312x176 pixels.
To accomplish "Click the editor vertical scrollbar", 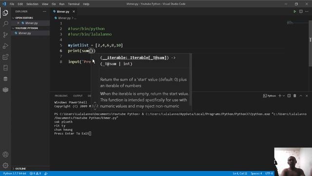I will click(310, 44).
